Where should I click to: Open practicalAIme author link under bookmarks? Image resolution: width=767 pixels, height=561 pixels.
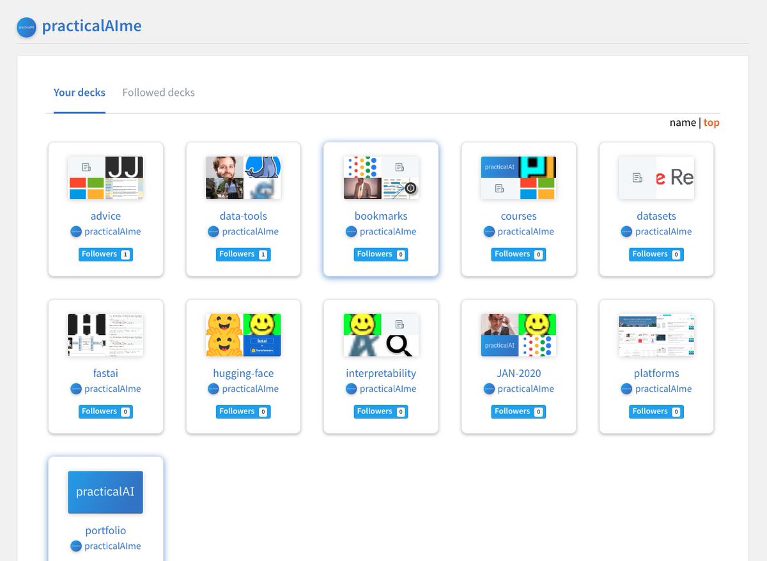point(388,232)
